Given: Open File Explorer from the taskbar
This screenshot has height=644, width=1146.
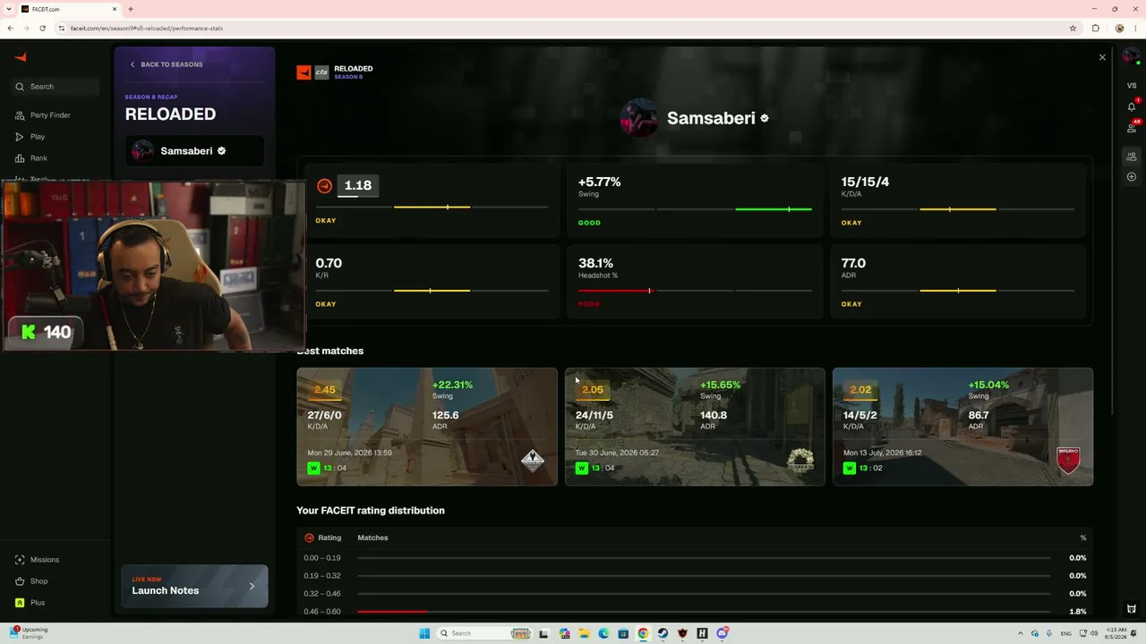Looking at the screenshot, I should [584, 633].
